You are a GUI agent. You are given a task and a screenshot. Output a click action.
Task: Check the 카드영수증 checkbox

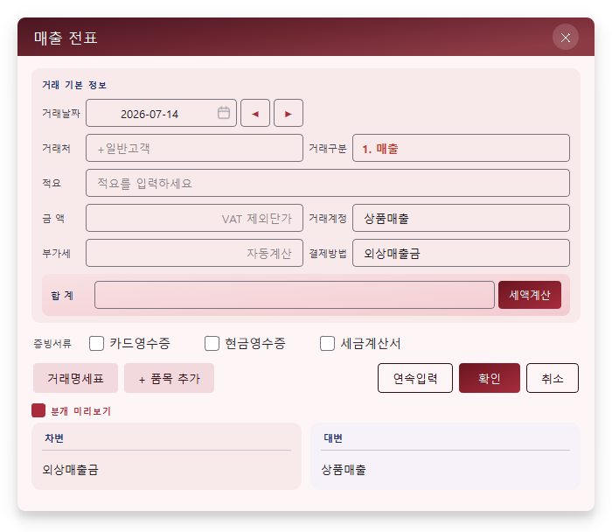(x=96, y=344)
